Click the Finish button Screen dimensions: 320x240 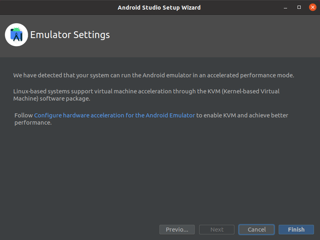pos(296,230)
